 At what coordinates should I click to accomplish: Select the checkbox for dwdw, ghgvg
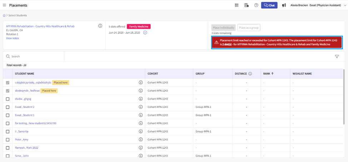8,99
